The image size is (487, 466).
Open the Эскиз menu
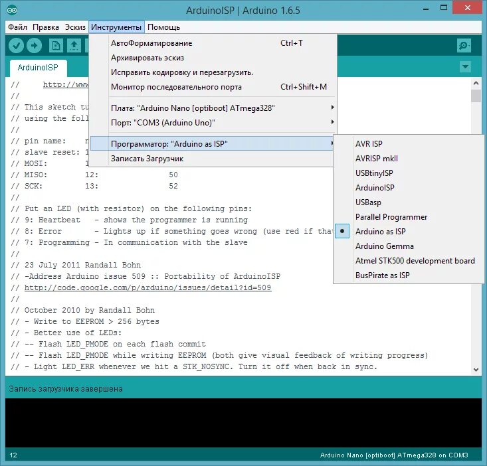[75, 27]
